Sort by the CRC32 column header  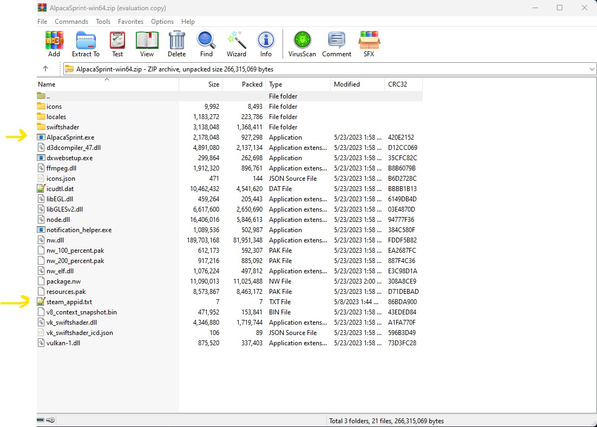click(404, 84)
